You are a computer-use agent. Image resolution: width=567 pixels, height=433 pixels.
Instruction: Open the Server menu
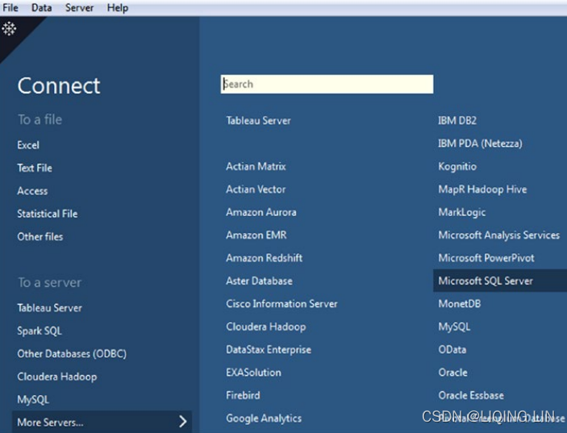pyautogui.click(x=79, y=7)
